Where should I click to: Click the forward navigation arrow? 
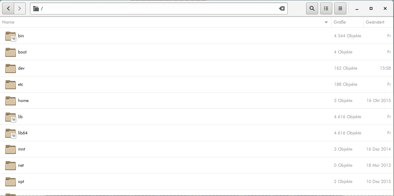point(20,8)
